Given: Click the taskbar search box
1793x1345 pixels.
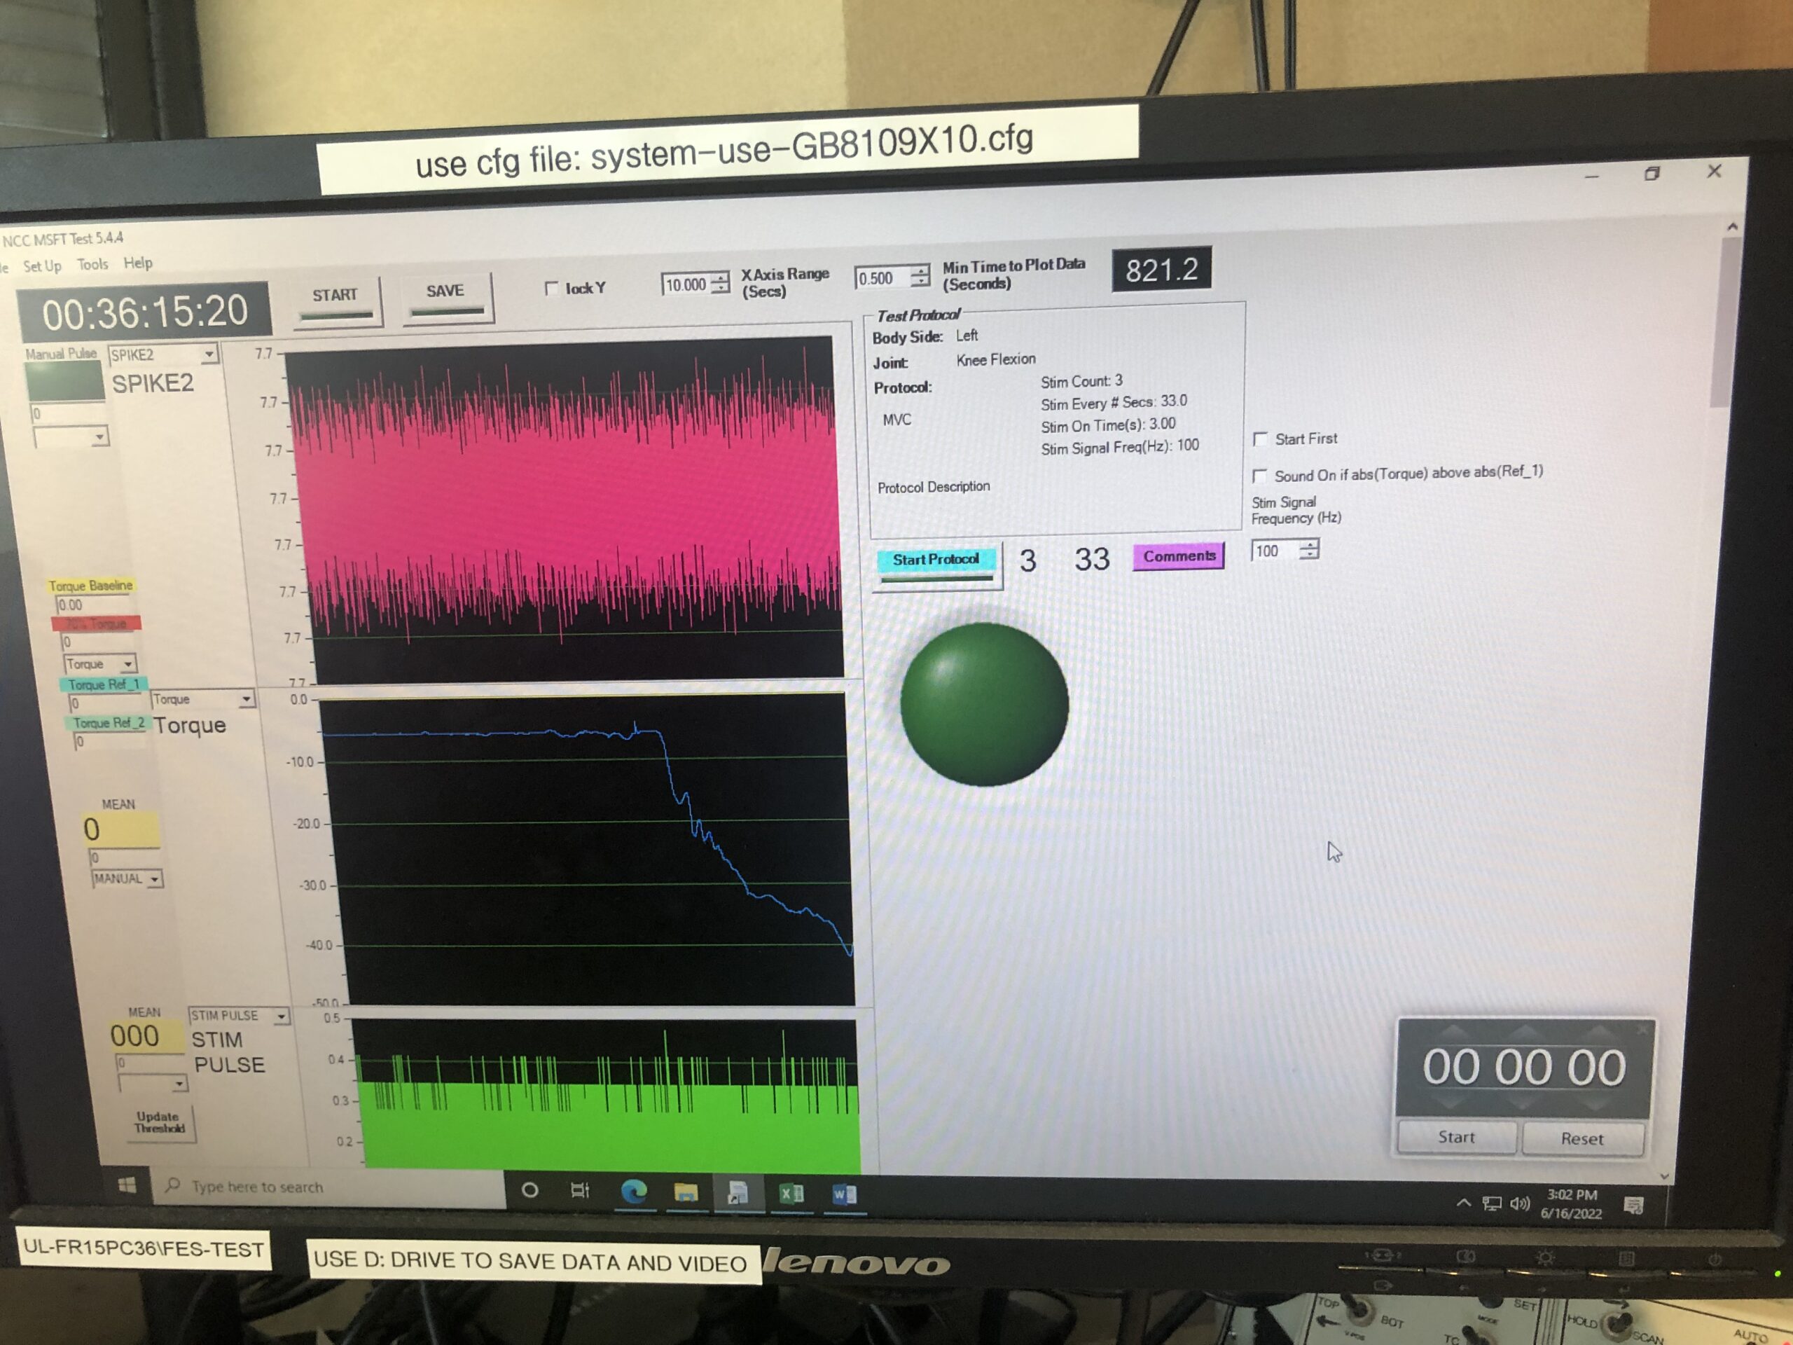Looking at the screenshot, I should click(x=328, y=1187).
